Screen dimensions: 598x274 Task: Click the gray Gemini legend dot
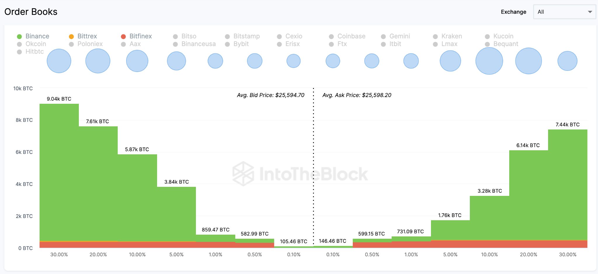click(x=383, y=36)
